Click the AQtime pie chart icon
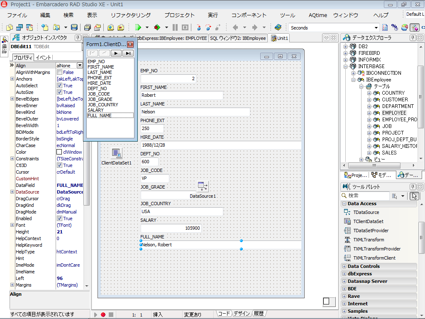This screenshot has height=319, width=425. 404,27
